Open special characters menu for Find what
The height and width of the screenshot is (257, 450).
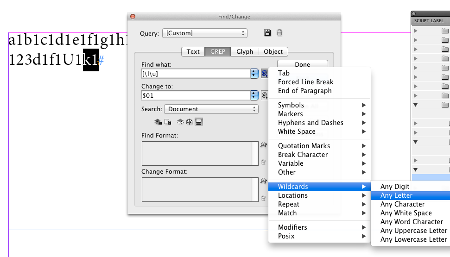(264, 74)
